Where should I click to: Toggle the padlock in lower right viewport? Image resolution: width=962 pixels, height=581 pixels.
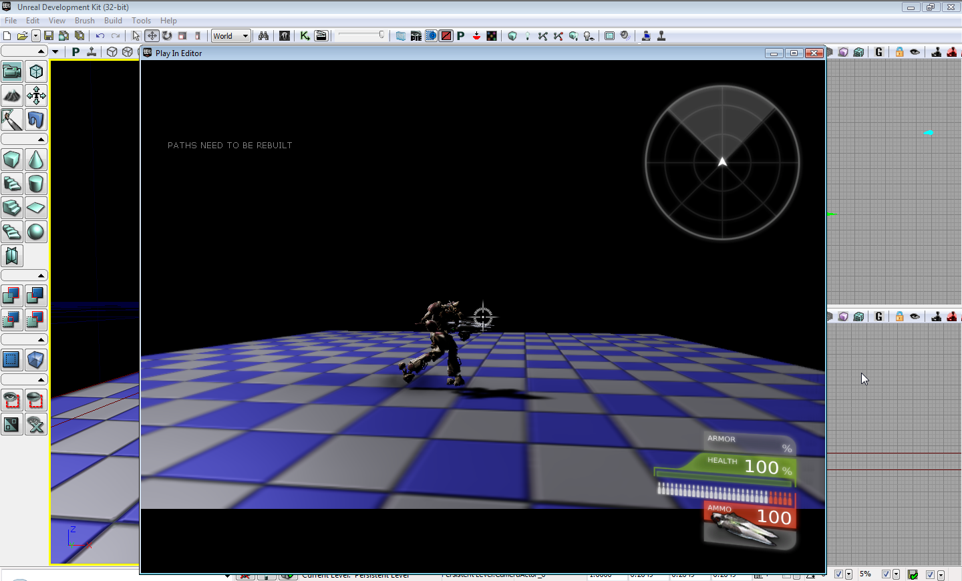(900, 317)
